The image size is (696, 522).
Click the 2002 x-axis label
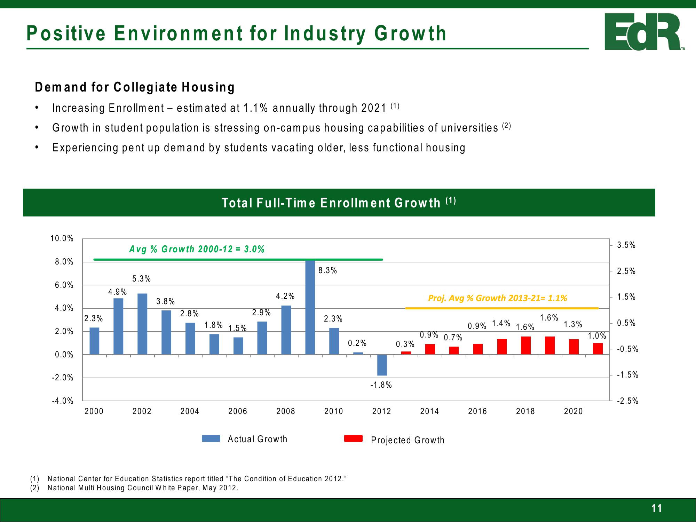click(x=142, y=411)
